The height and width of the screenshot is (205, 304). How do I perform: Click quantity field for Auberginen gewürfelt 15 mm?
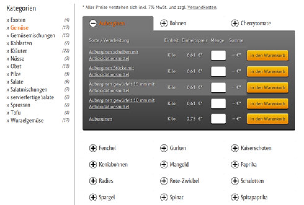(218, 88)
